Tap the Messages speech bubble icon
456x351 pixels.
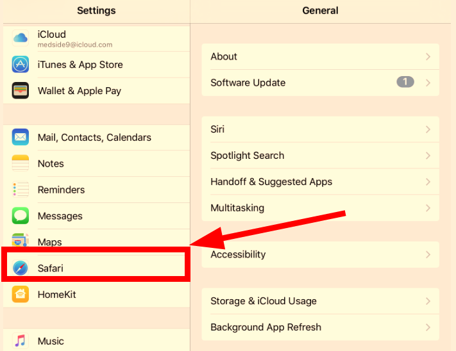click(21, 216)
